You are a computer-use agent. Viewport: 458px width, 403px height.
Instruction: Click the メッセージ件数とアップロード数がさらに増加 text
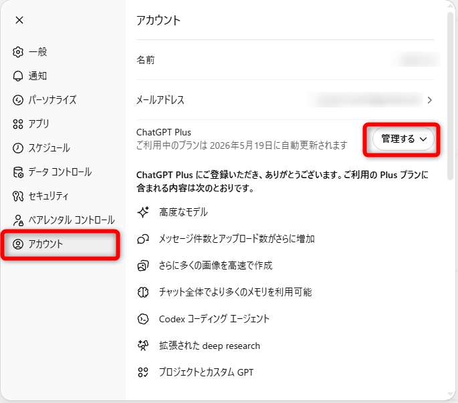pyautogui.click(x=237, y=239)
